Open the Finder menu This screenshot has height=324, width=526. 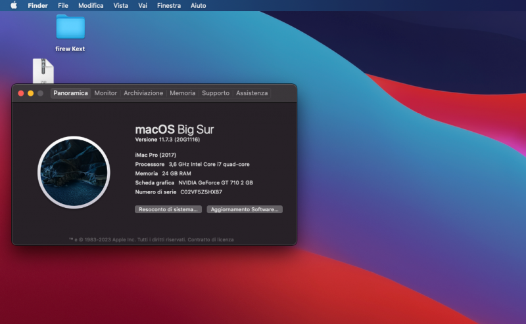(x=37, y=5)
